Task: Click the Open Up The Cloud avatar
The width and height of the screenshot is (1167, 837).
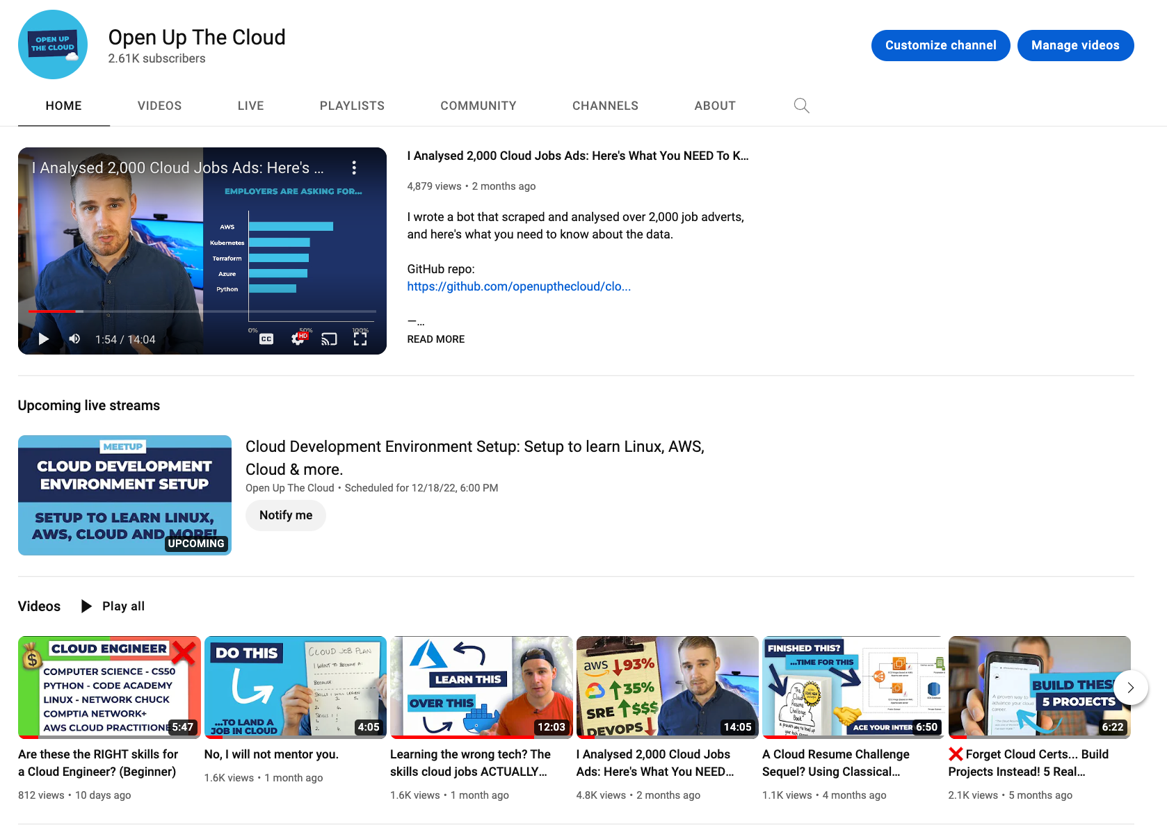Action: (x=52, y=44)
